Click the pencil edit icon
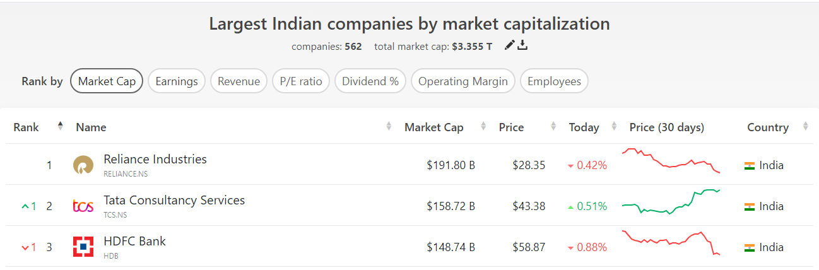 (510, 45)
